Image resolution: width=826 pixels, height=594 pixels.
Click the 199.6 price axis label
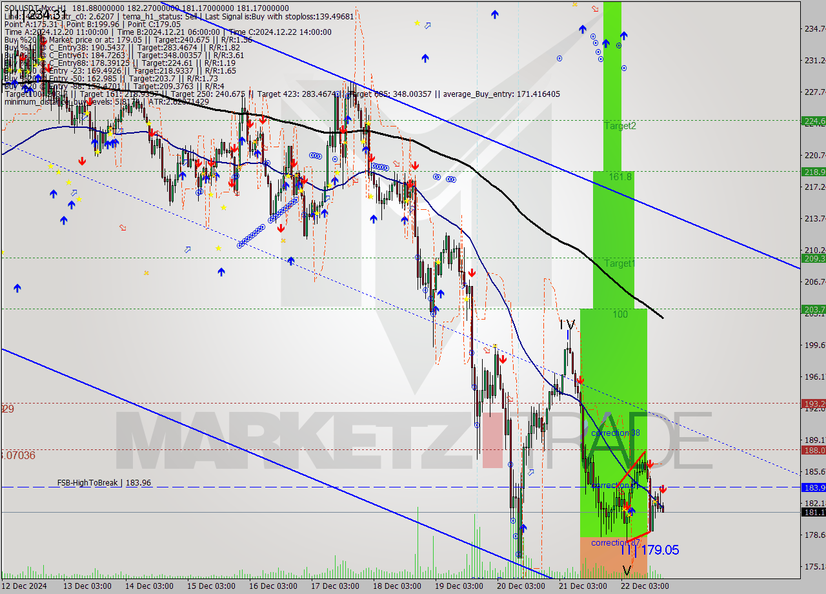point(814,345)
